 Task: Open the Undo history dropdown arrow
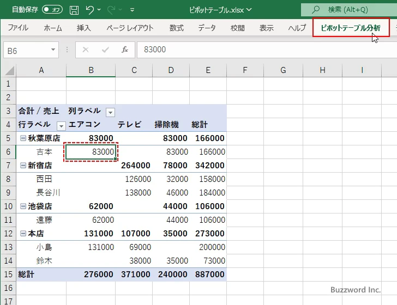pyautogui.click(x=99, y=10)
